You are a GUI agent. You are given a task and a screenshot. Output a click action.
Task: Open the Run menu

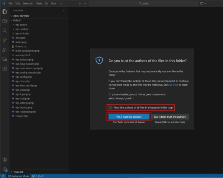coord(54,3)
